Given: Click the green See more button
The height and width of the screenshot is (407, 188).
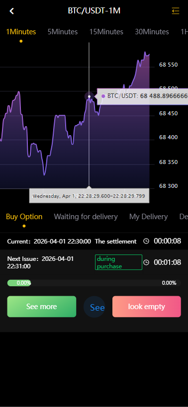Looking at the screenshot, I should pos(42,307).
